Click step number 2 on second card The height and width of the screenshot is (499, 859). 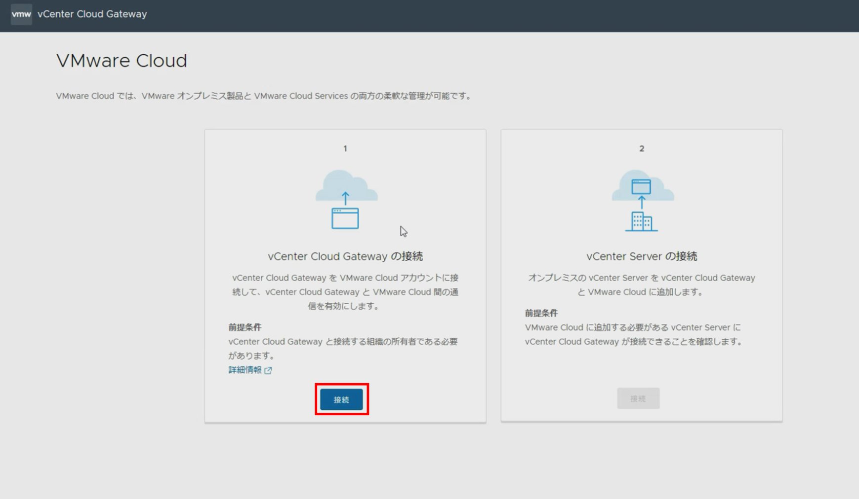[x=642, y=148]
